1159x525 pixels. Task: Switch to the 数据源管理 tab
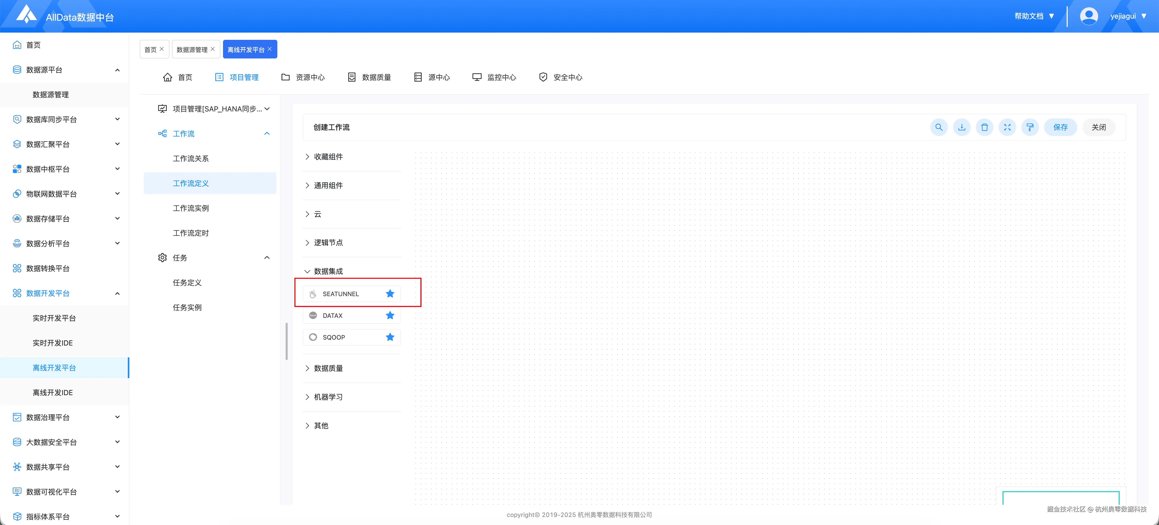[x=192, y=49]
